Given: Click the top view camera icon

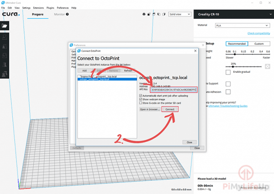Looking at the screenshot, I should click(x=154, y=14).
